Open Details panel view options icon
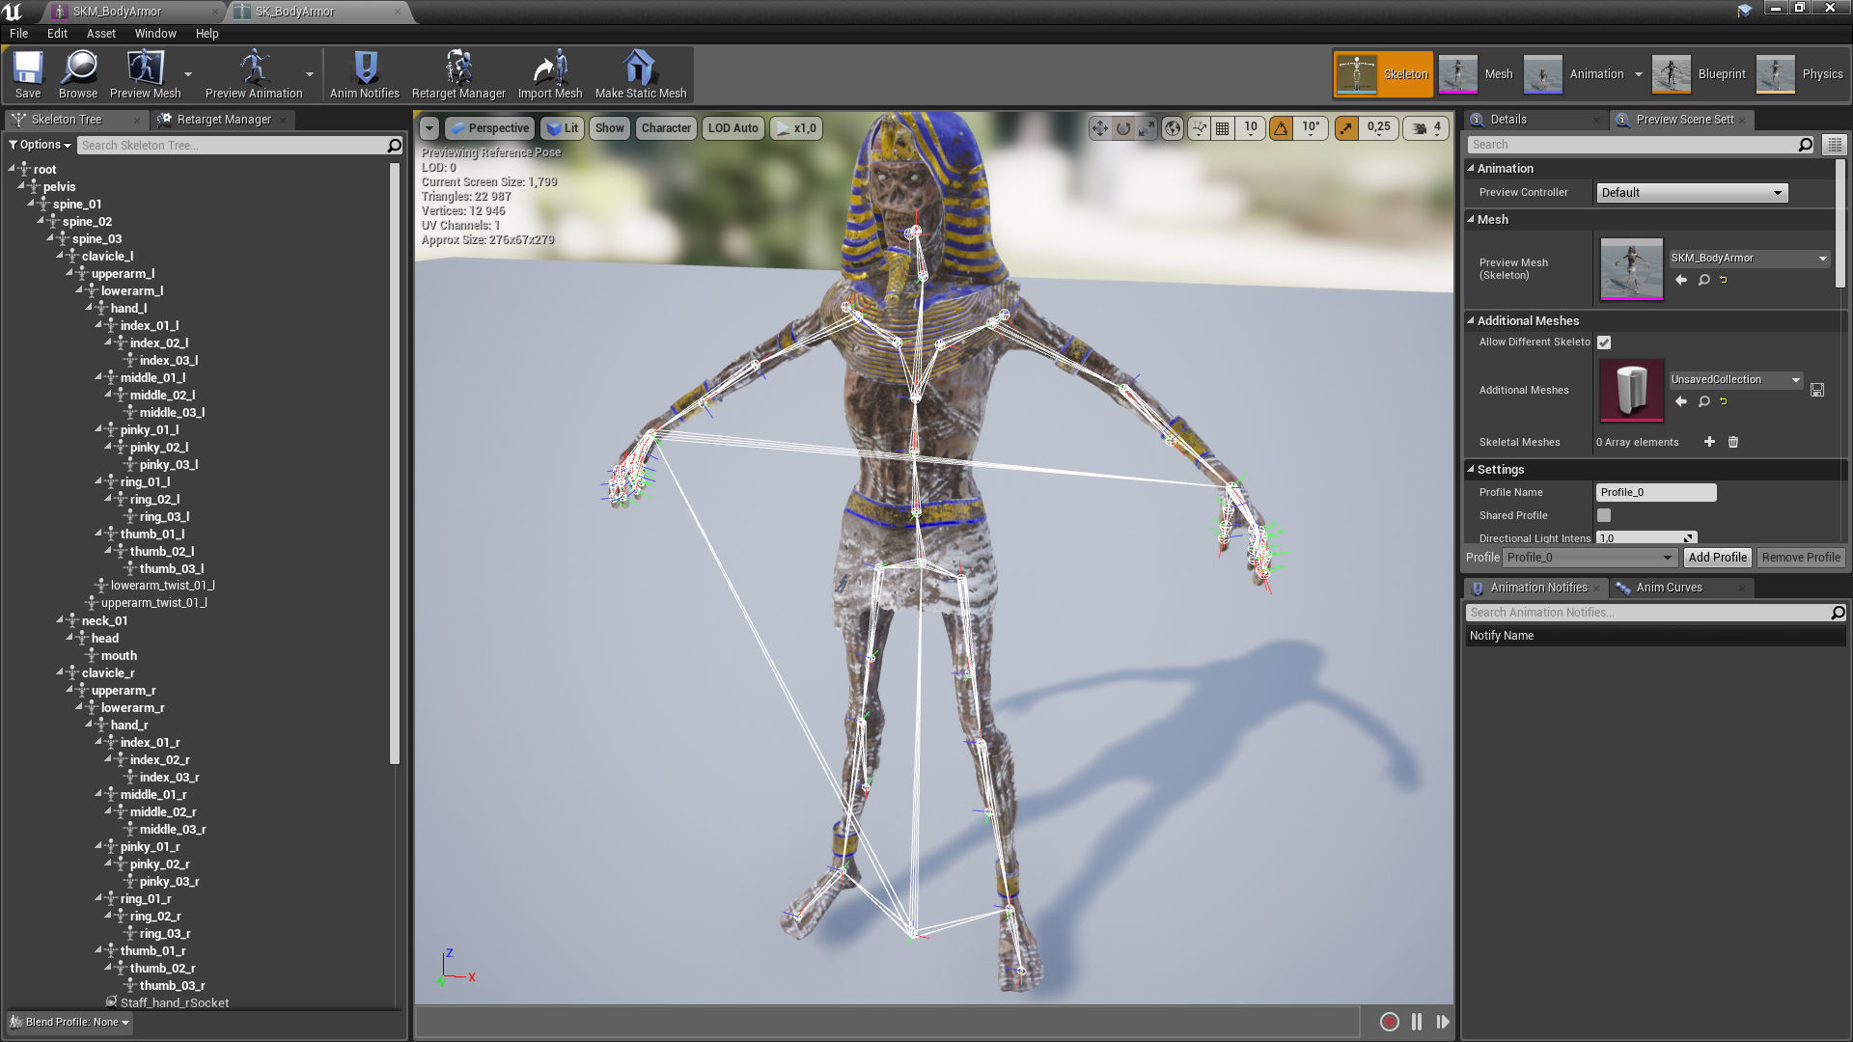This screenshot has width=1853, height=1042. [x=1835, y=145]
